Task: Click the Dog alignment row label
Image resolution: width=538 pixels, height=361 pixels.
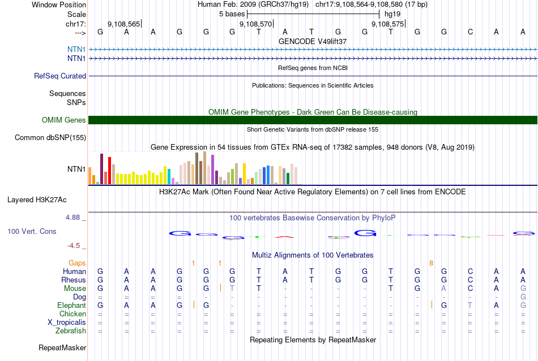Action: click(x=79, y=297)
